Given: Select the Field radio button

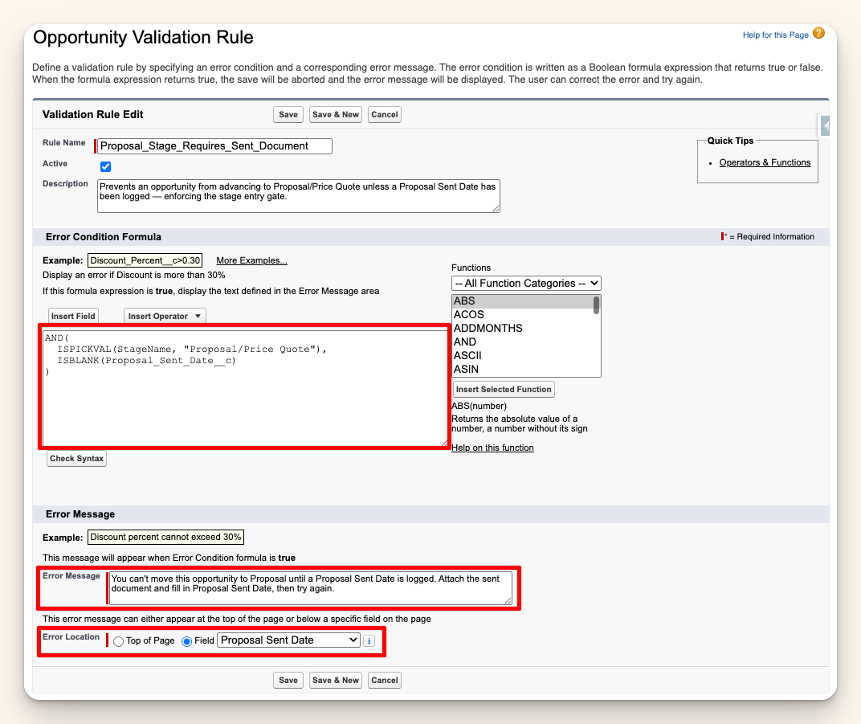Looking at the screenshot, I should click(186, 641).
